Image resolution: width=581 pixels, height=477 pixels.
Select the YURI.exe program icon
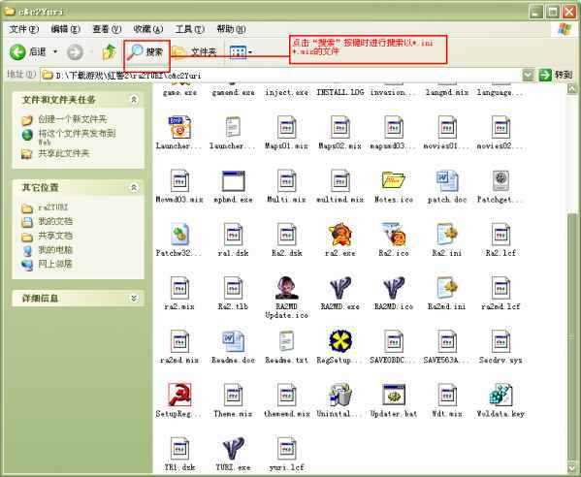(x=233, y=448)
